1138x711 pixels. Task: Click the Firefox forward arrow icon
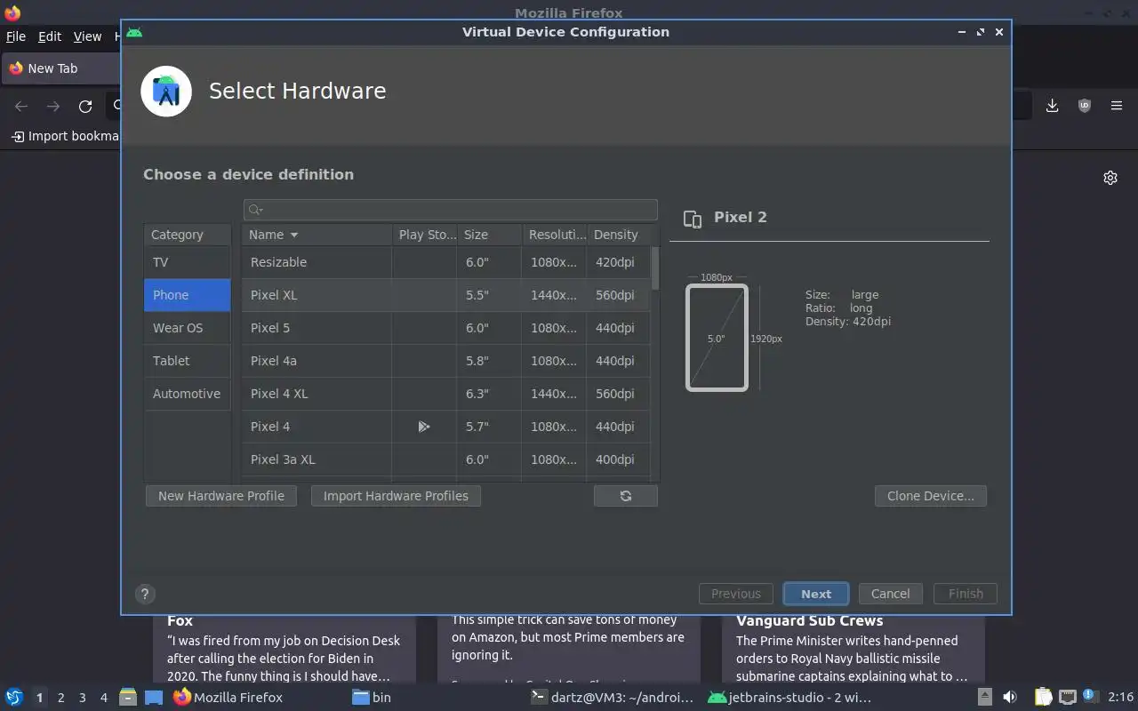(x=53, y=107)
